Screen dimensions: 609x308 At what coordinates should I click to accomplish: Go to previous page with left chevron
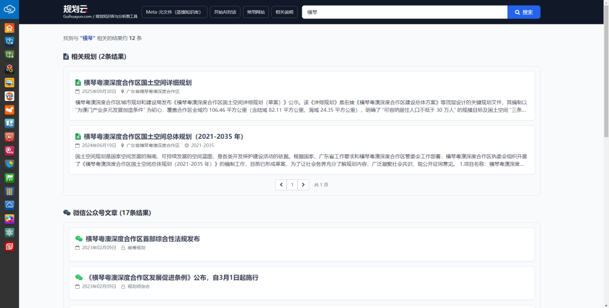[281, 184]
